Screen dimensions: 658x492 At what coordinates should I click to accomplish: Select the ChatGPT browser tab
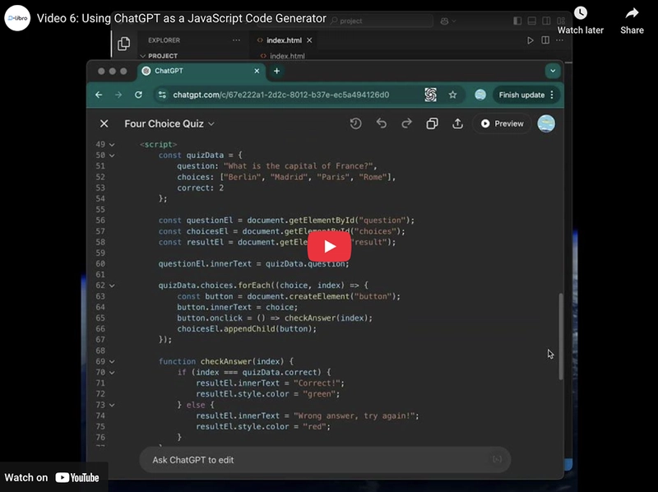click(201, 71)
